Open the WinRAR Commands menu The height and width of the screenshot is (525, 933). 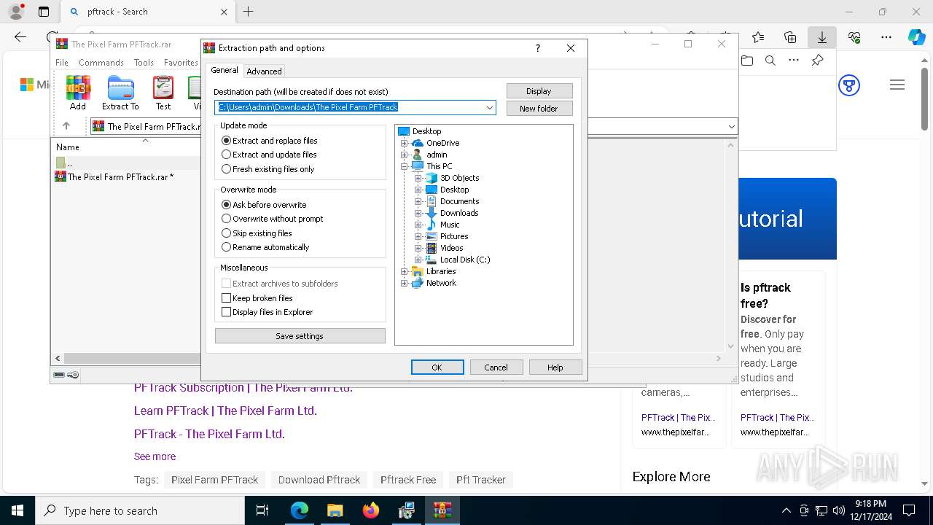click(x=101, y=63)
